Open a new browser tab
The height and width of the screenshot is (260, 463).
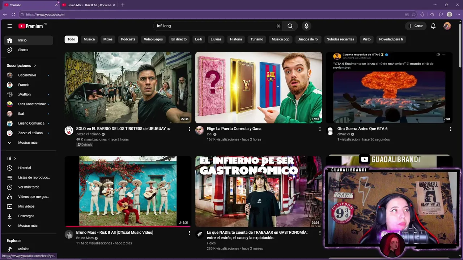pos(123,5)
